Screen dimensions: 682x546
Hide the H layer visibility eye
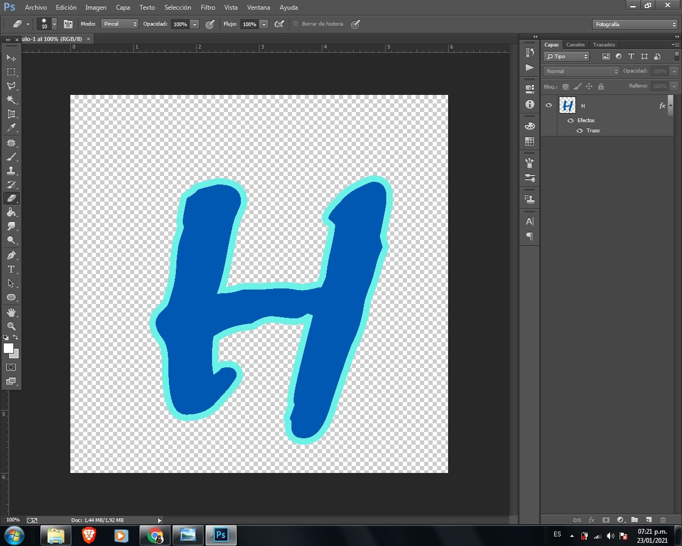coord(549,105)
